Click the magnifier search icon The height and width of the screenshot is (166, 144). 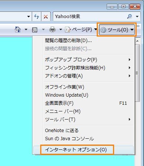point(129,16)
